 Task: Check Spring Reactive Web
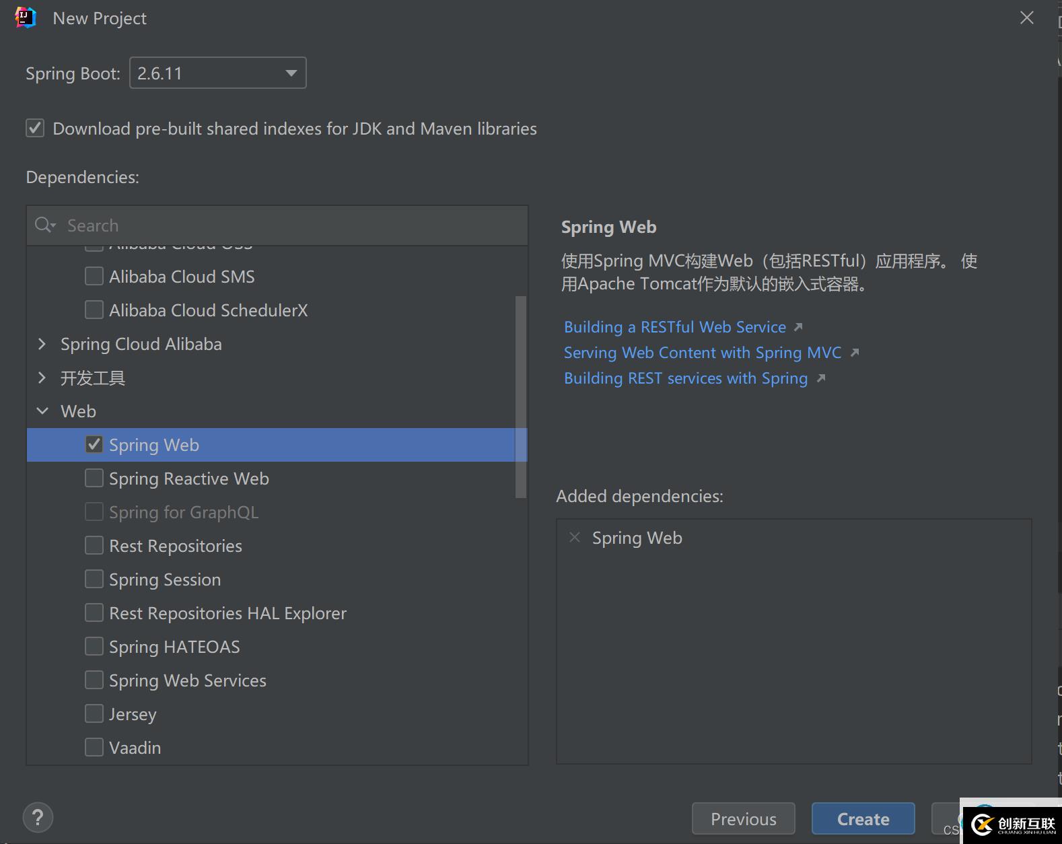coord(94,478)
